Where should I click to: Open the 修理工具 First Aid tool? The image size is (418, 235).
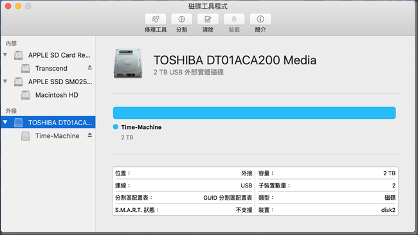pos(156,19)
